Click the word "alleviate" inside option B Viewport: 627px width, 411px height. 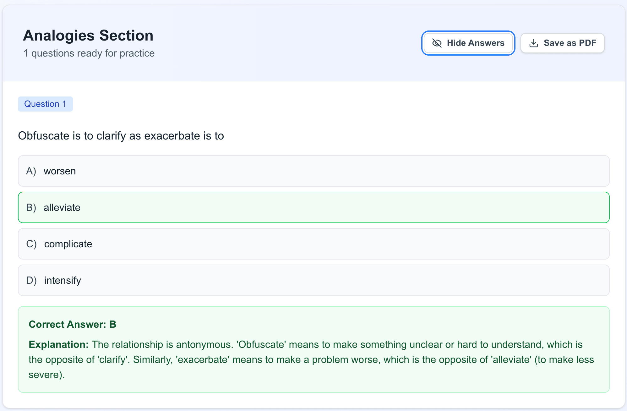pos(62,207)
